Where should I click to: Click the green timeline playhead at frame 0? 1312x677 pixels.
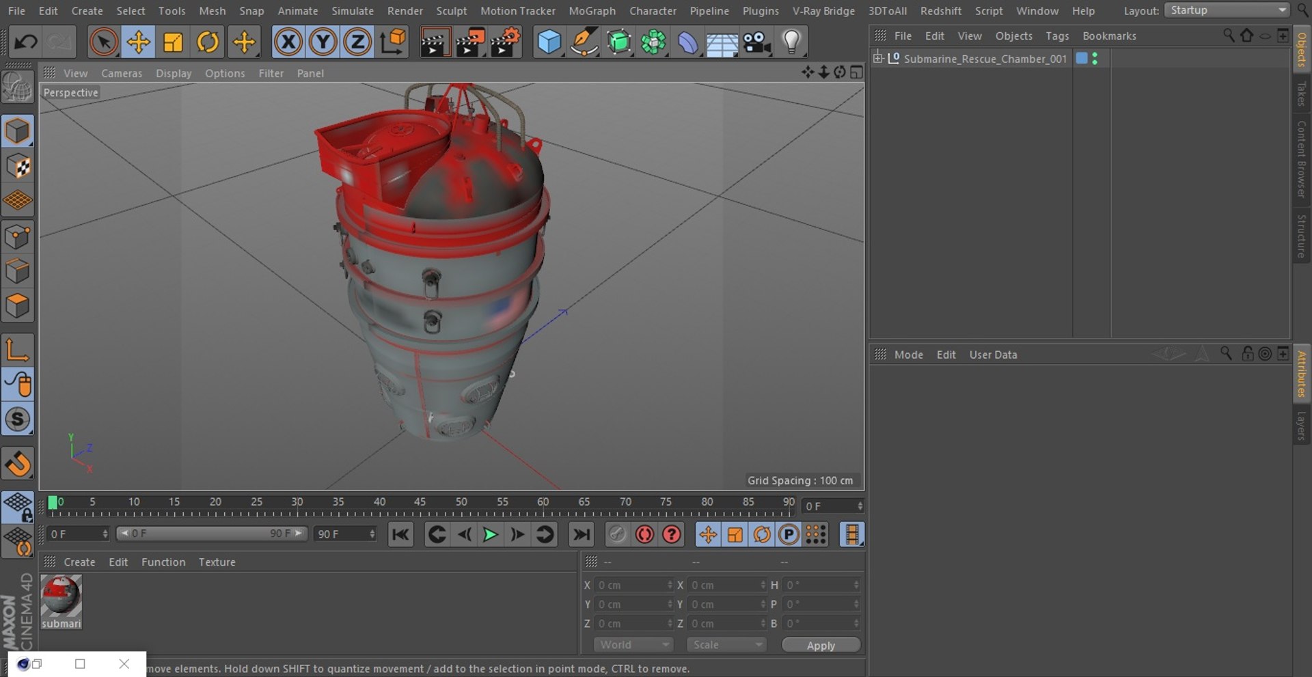(53, 503)
